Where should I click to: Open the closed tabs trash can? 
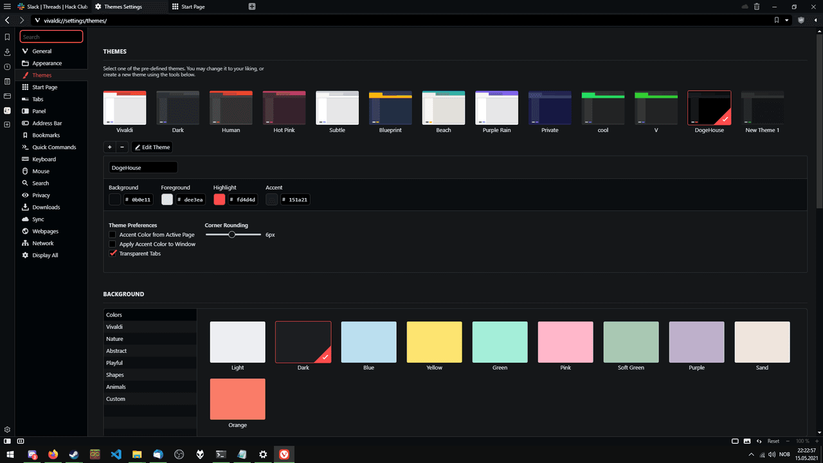click(757, 6)
